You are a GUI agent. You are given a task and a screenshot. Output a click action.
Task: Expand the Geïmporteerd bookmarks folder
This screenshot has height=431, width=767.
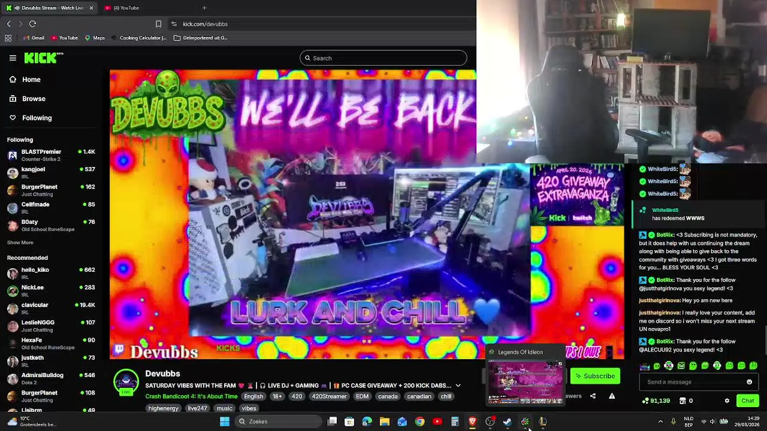pos(201,38)
